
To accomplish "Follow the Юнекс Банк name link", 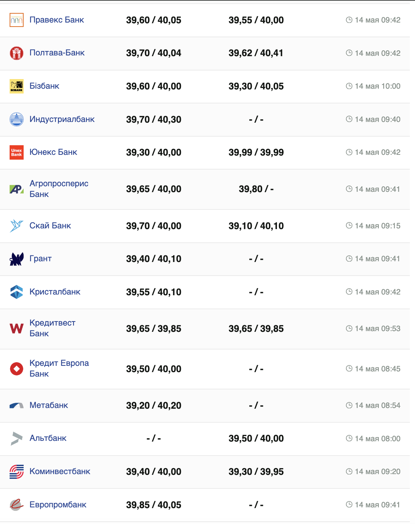I will 53,152.
